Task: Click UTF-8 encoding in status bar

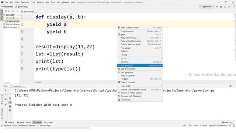Action: 196,126
